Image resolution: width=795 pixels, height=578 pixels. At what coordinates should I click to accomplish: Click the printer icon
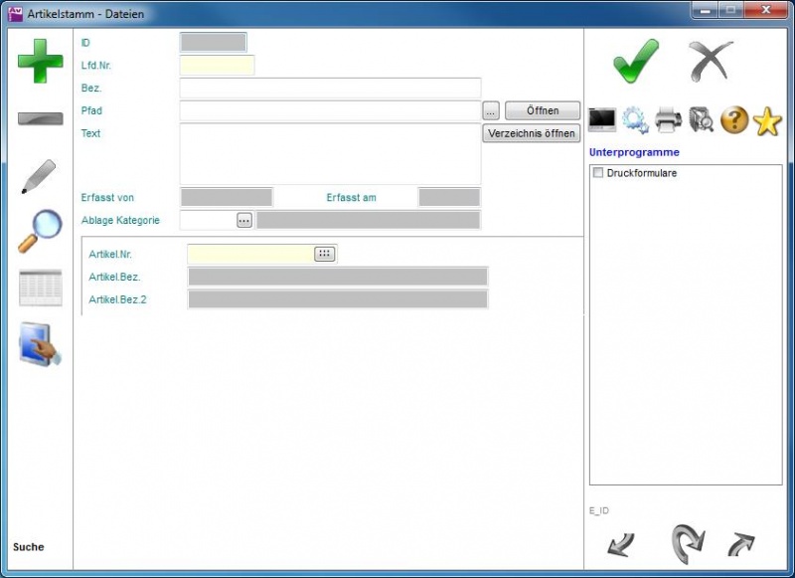[x=668, y=120]
